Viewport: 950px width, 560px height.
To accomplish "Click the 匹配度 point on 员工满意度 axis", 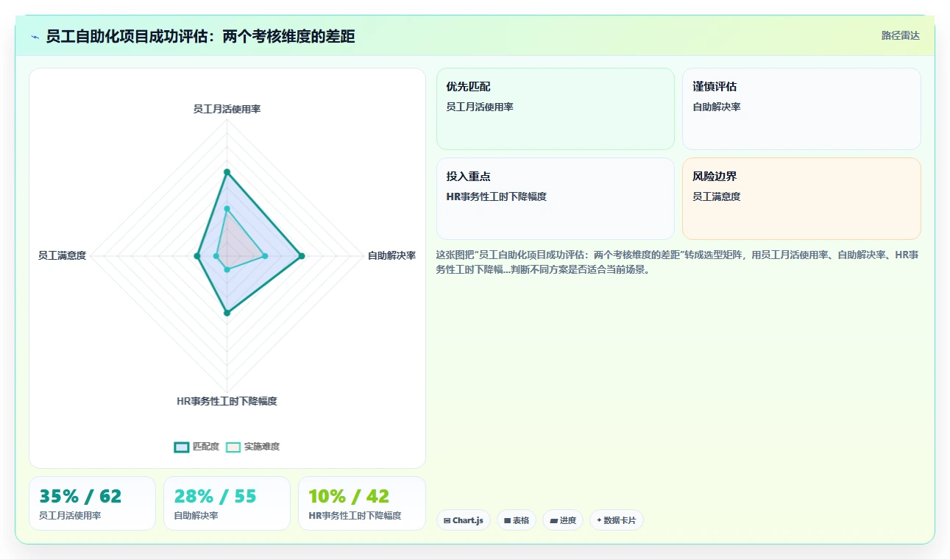I will [196, 256].
